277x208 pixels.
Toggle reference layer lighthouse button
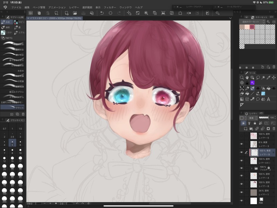coord(249,123)
